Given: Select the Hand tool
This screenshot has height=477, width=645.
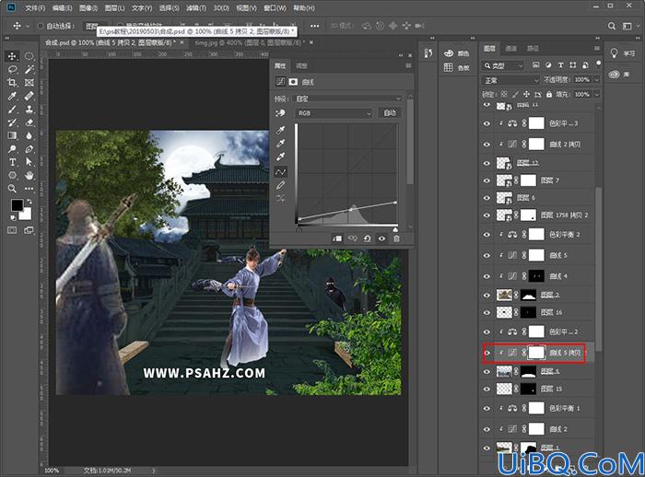Looking at the screenshot, I should tap(29, 175).
